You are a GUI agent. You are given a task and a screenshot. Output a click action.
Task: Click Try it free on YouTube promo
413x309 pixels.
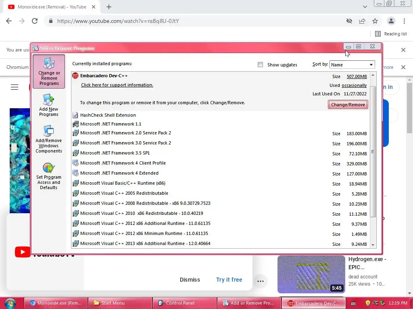coord(229,280)
